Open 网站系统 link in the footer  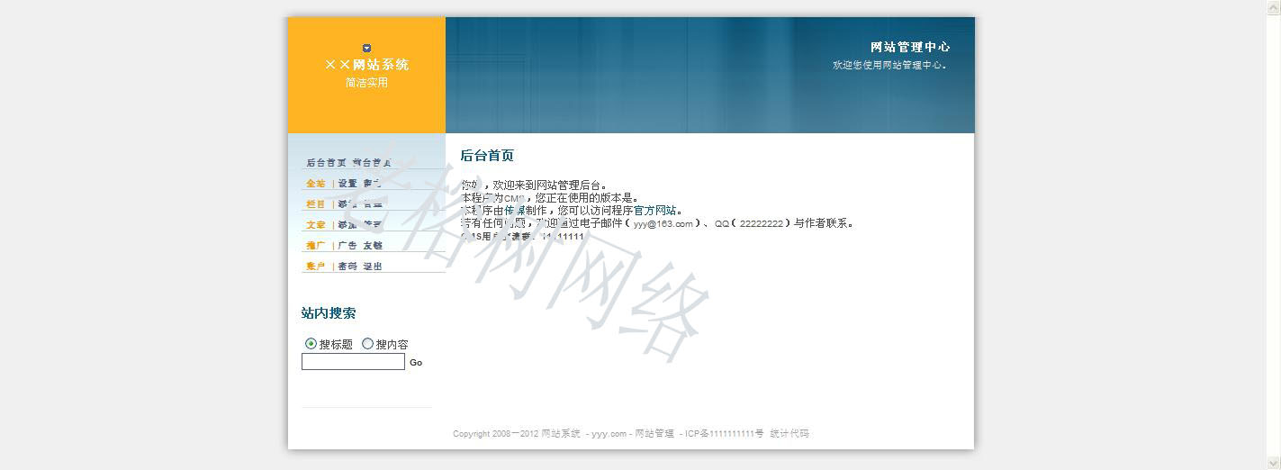point(561,434)
